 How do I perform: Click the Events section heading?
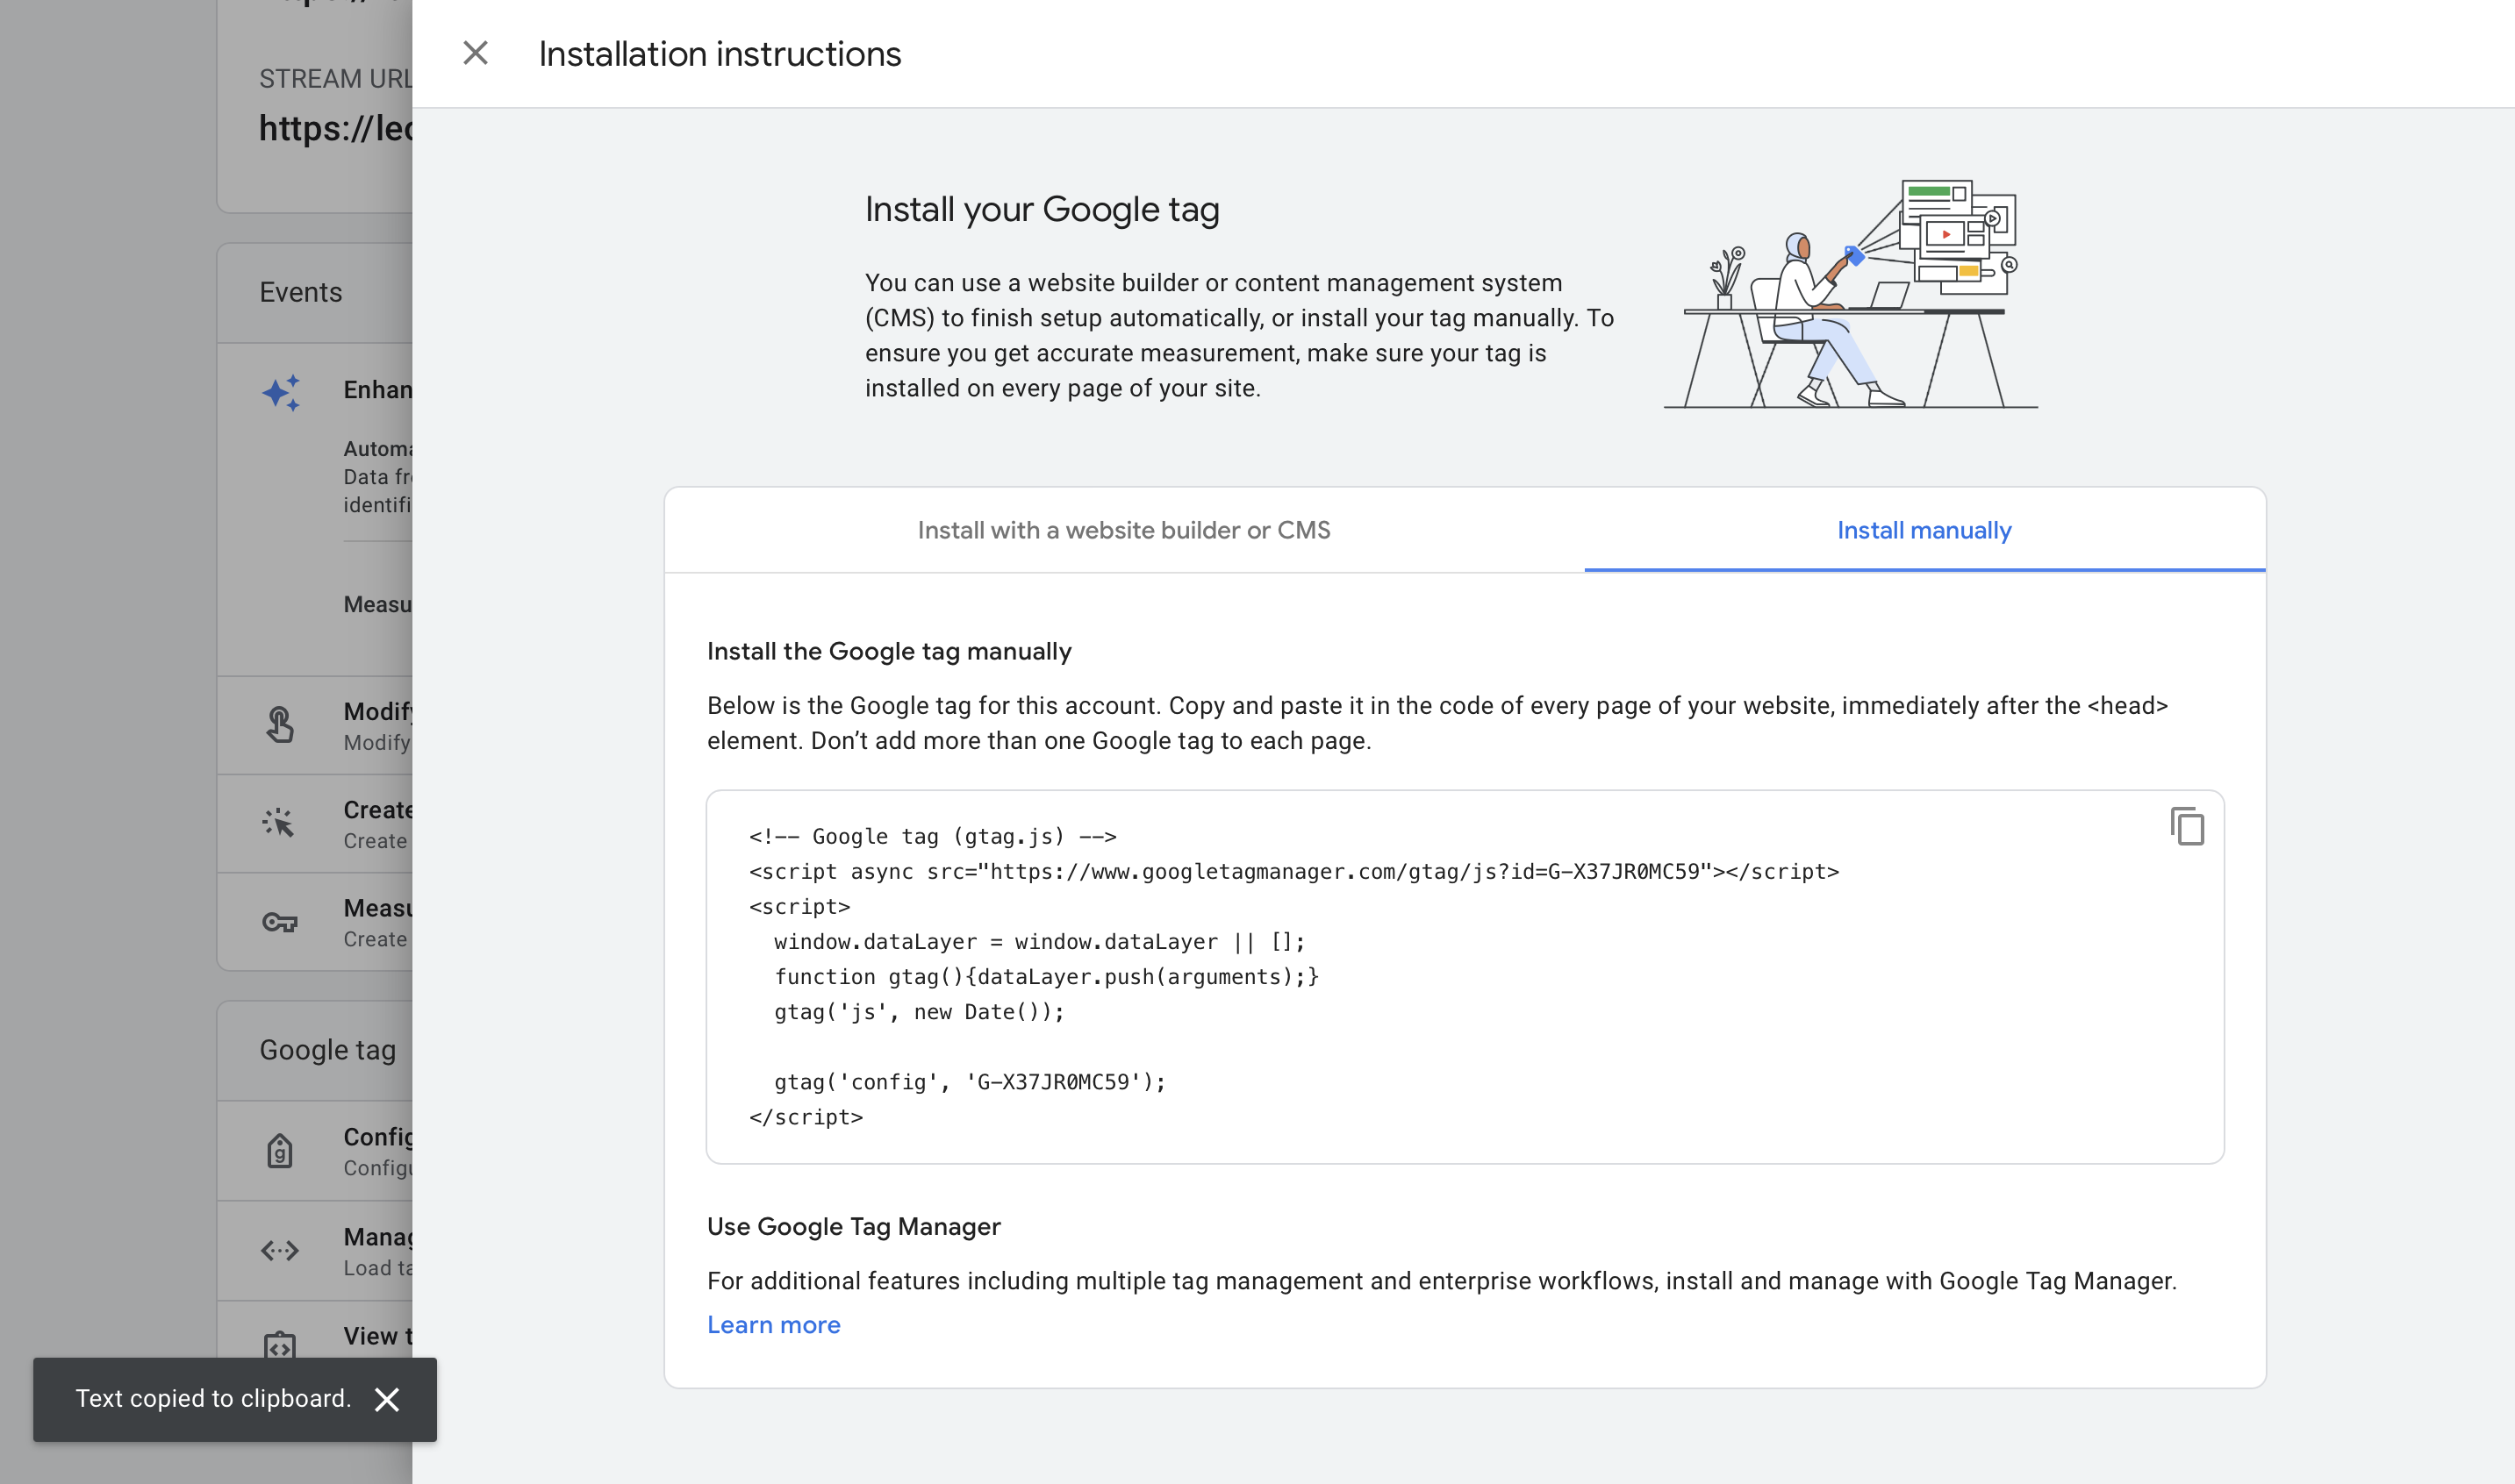pos(300,292)
